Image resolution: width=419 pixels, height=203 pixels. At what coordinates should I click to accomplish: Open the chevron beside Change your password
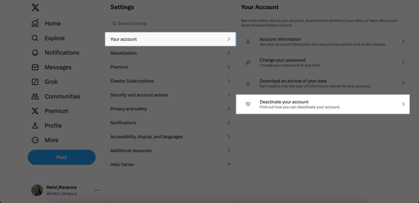403,62
